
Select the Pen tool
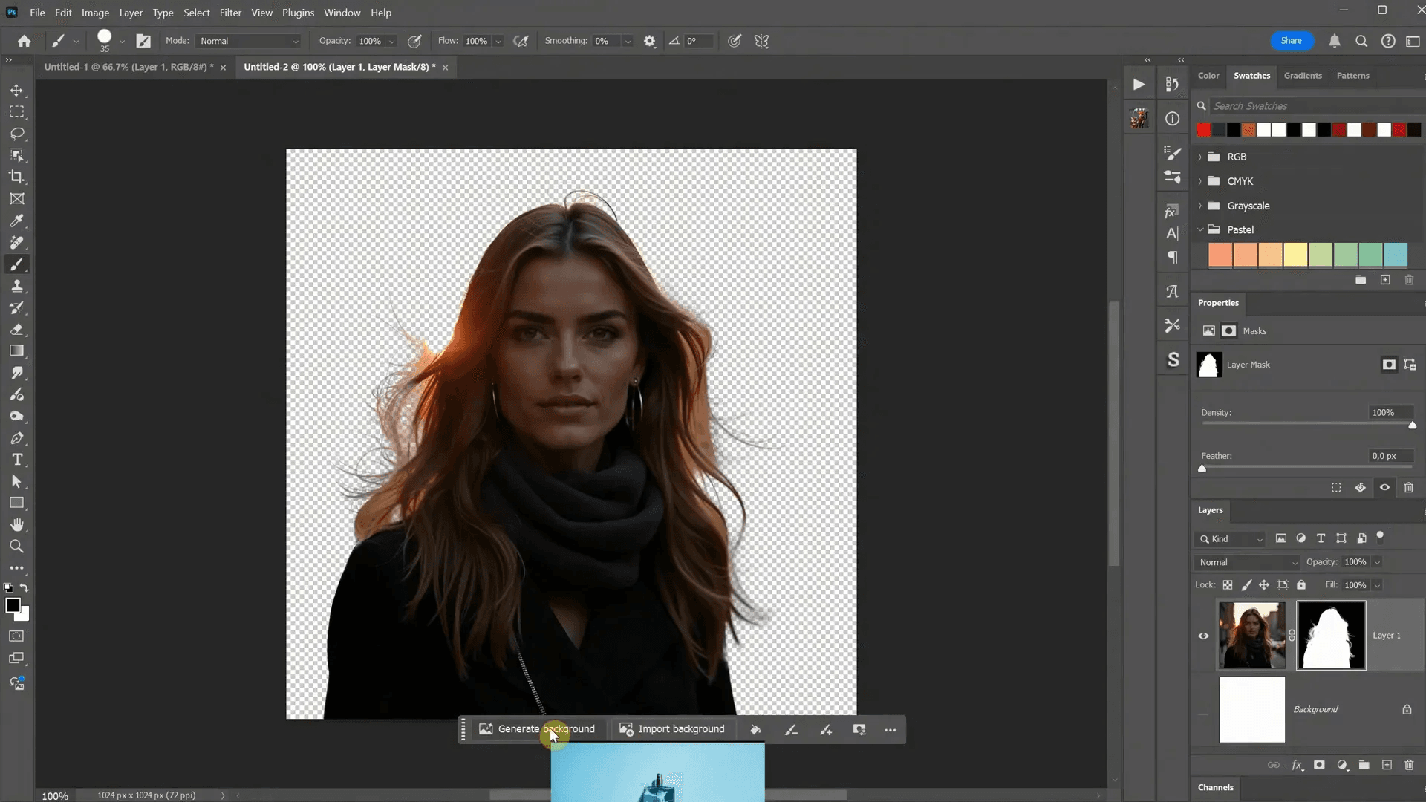point(16,438)
